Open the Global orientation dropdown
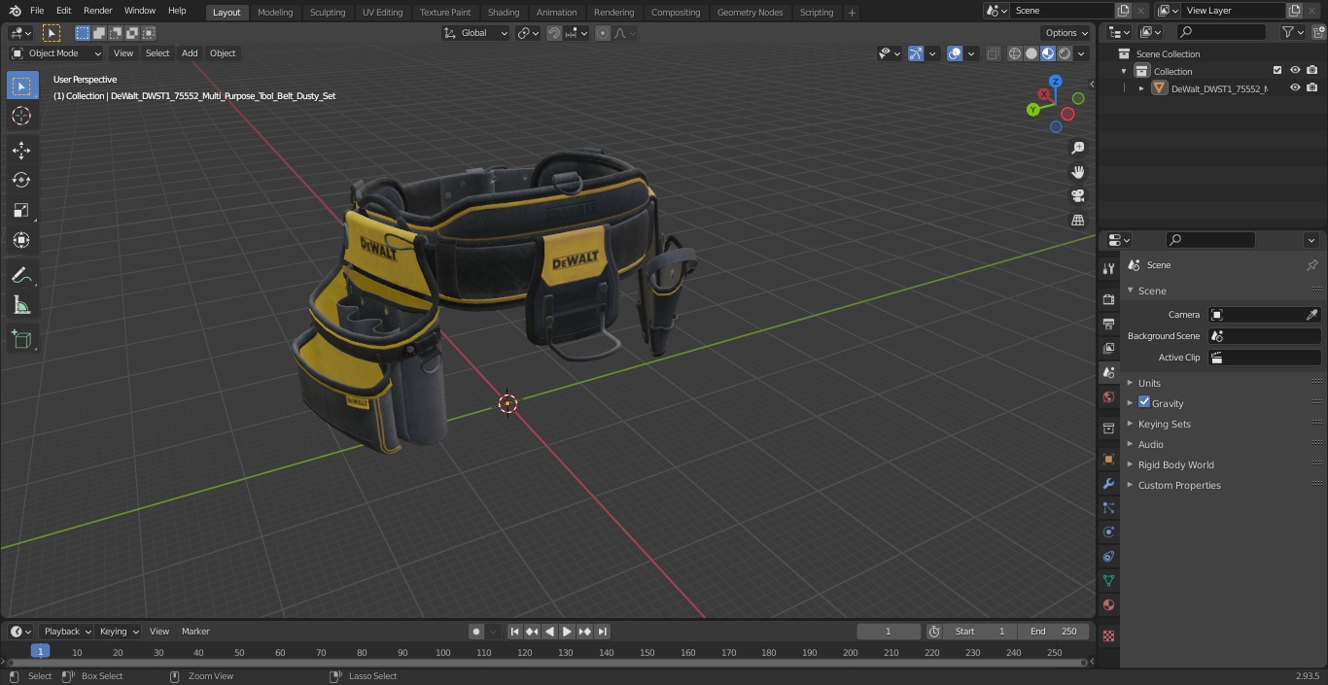The image size is (1328, 685). coord(475,33)
